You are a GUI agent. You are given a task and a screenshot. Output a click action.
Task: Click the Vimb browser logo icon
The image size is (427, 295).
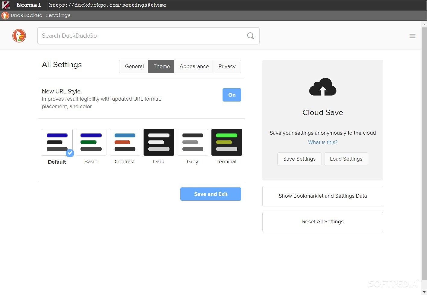(x=6, y=5)
